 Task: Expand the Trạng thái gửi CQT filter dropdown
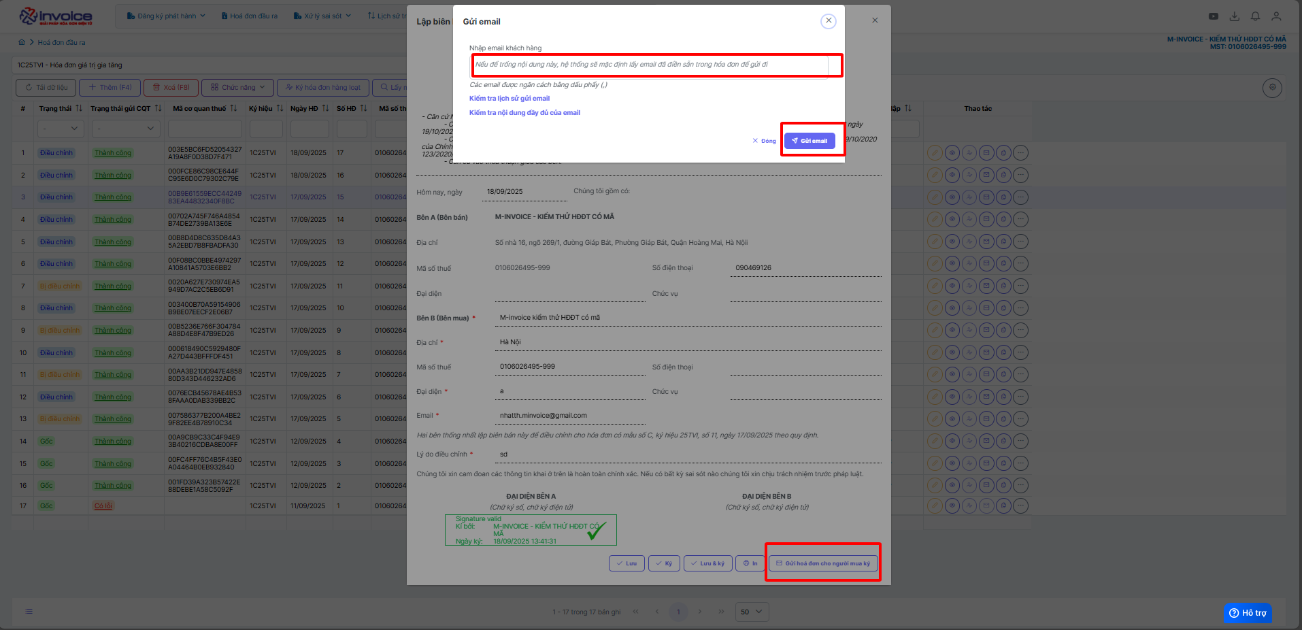tap(125, 129)
